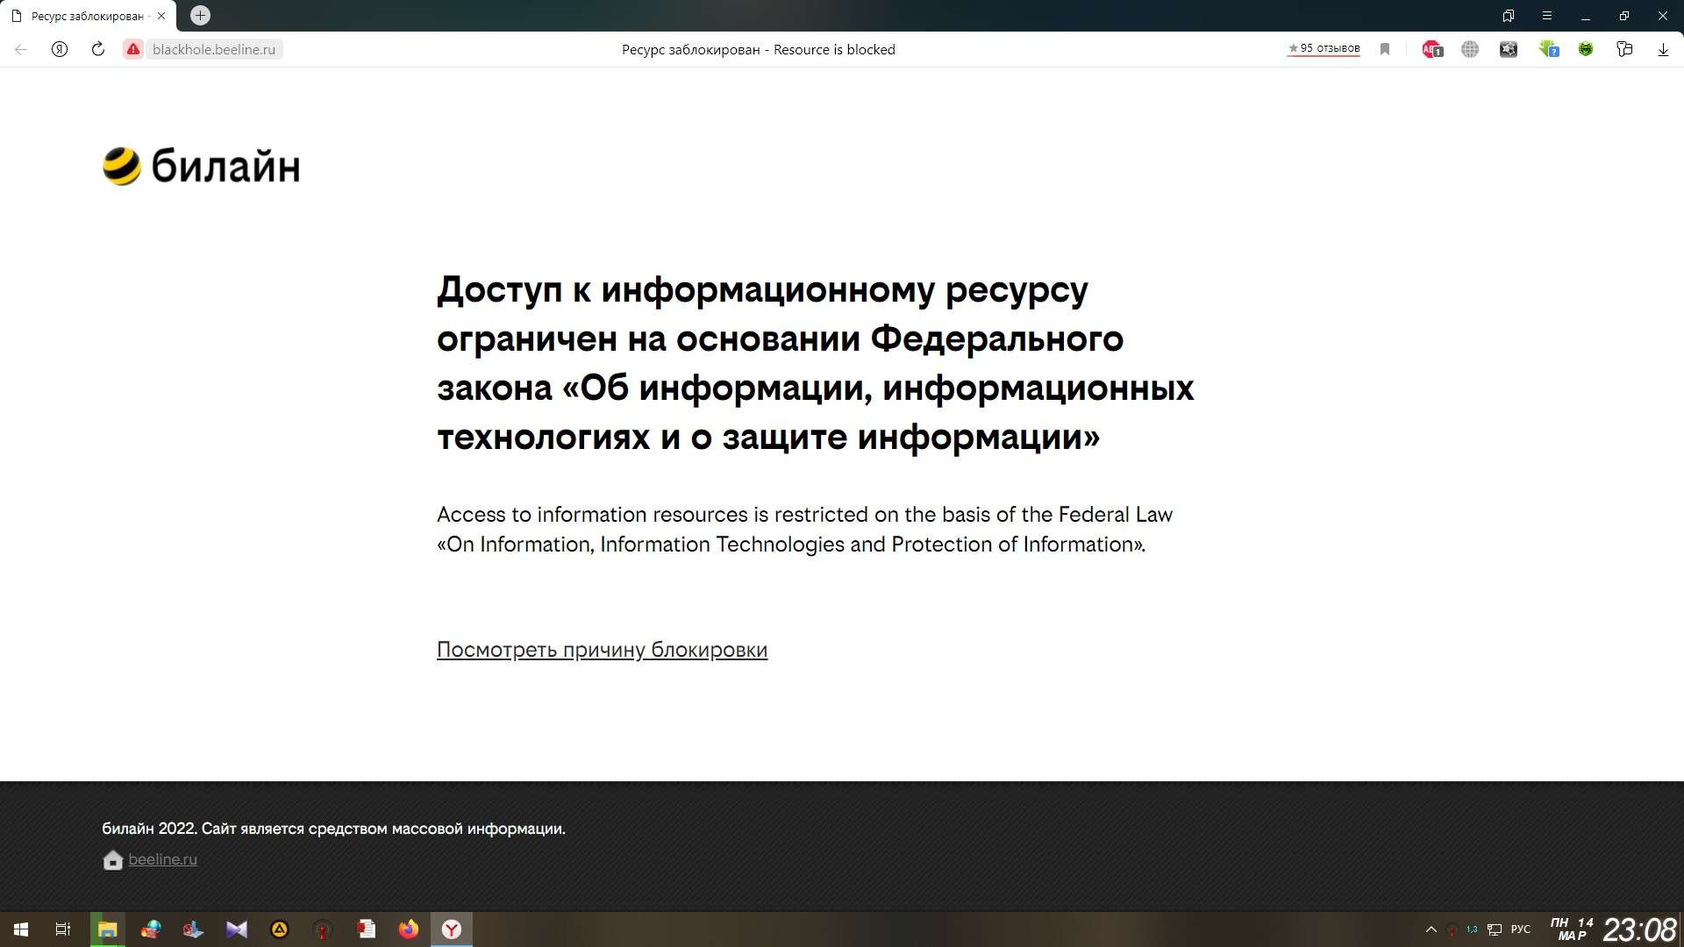Switch keyboard language РУС indicator
The image size is (1684, 947).
(1521, 929)
